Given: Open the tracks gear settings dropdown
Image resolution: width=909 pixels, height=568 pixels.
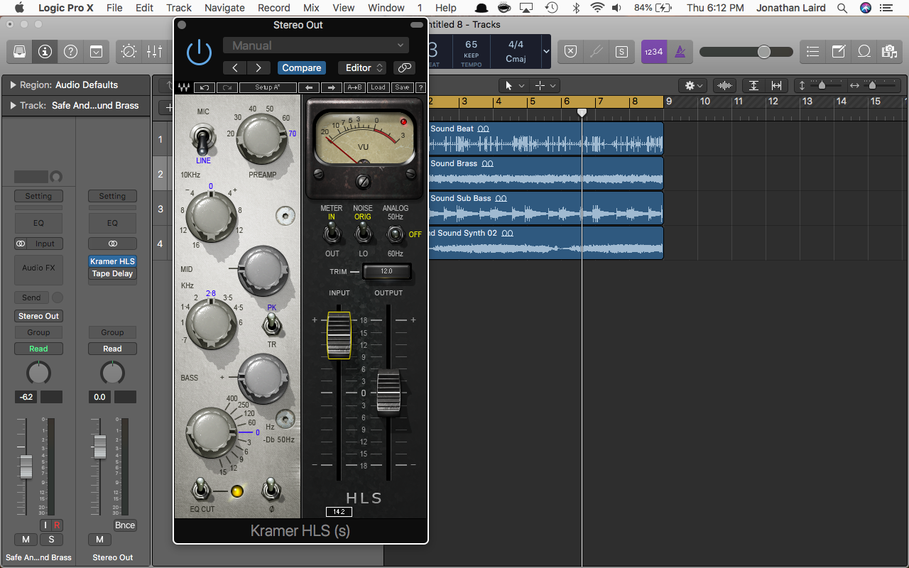Looking at the screenshot, I should [694, 85].
